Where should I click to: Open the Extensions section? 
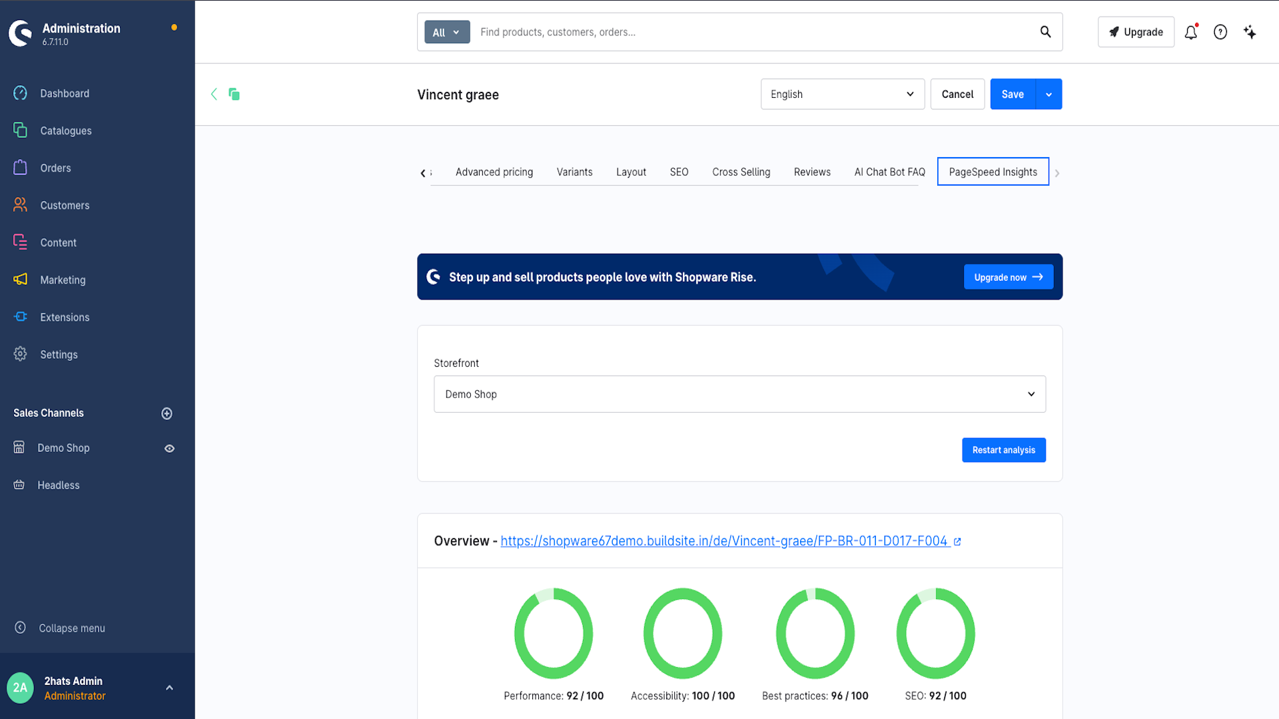click(65, 317)
